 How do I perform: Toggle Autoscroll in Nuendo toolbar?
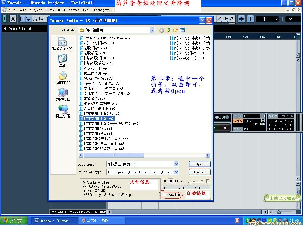tap(241, 19)
